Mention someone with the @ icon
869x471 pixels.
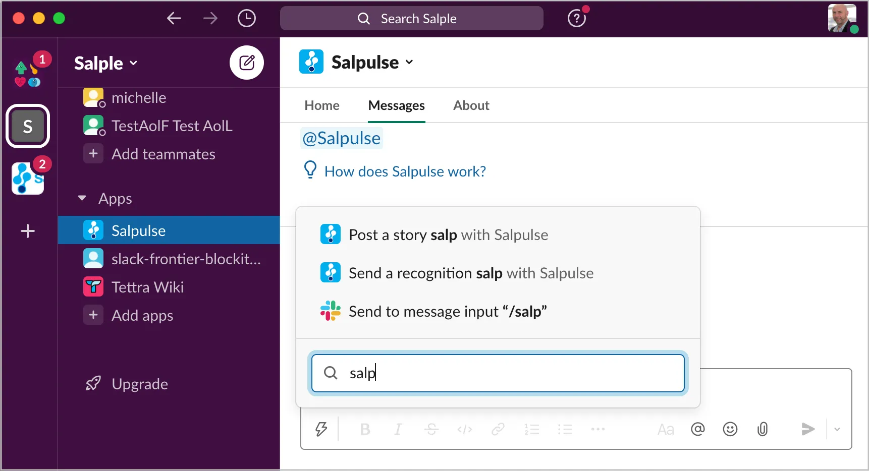pos(698,429)
